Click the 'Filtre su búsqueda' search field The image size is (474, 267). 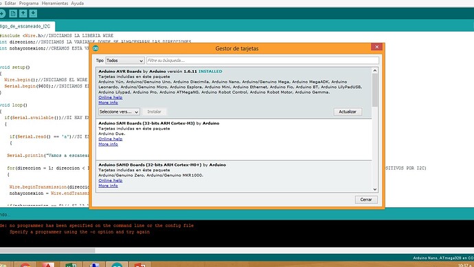tap(262, 61)
